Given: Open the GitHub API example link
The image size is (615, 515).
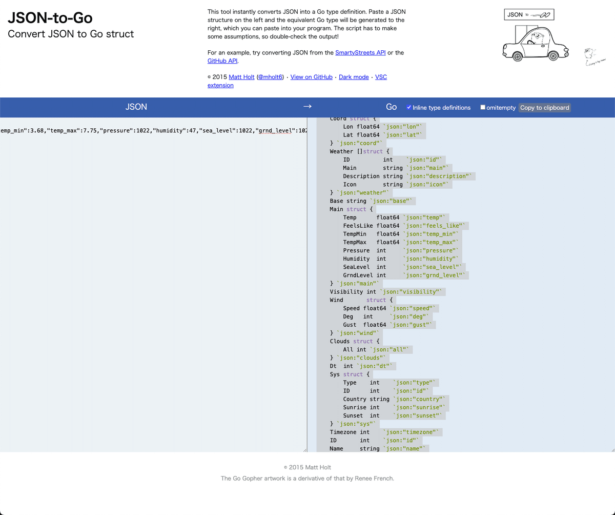Looking at the screenshot, I should click(x=222, y=61).
